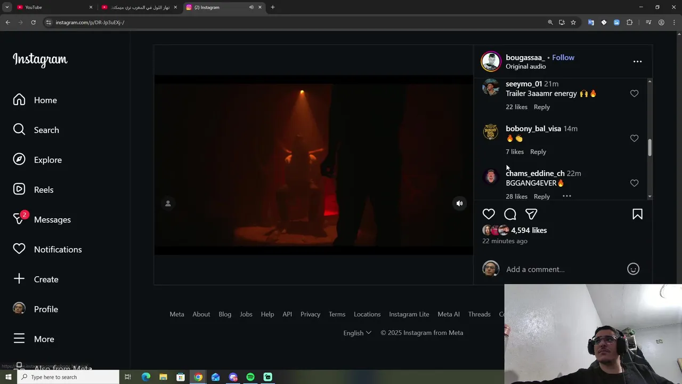Mute the Instagram tab audio icon

(251, 7)
